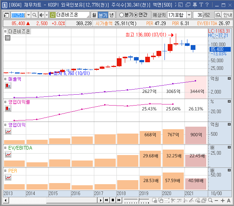Click the zoom magnifier in bottom toolbar
The width and height of the screenshot is (234, 206).
click(210, 200)
